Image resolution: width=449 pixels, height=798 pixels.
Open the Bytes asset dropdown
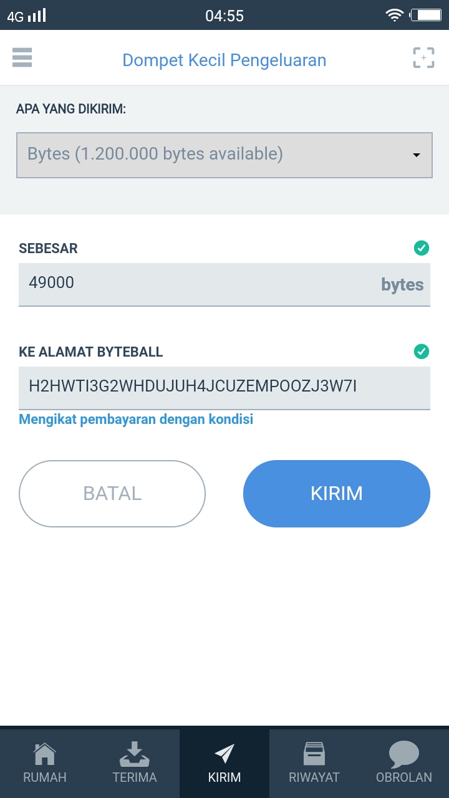212,155
